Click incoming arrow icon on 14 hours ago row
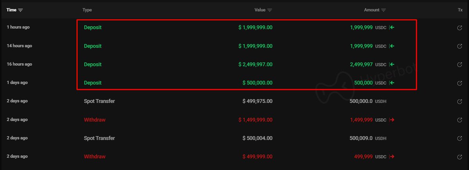This screenshot has height=170, width=469. 392,46
